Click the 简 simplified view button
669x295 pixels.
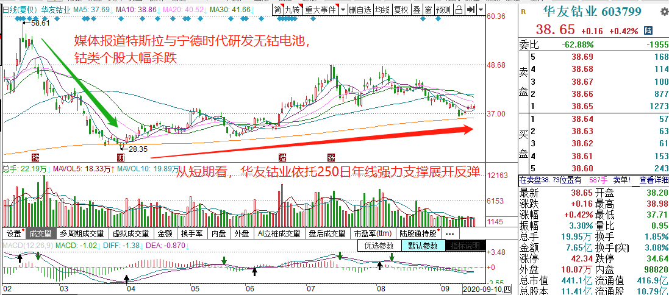278,10
